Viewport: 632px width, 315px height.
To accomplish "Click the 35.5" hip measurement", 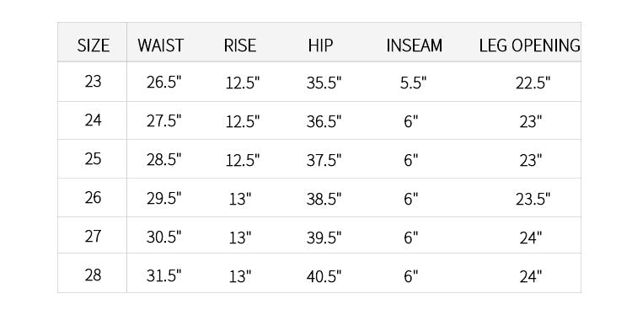I will 324,83.
